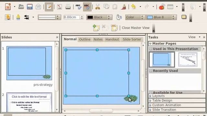The height and width of the screenshot is (116, 207).
Task: Collapse the Master Pages section
Action: pos(177,43)
